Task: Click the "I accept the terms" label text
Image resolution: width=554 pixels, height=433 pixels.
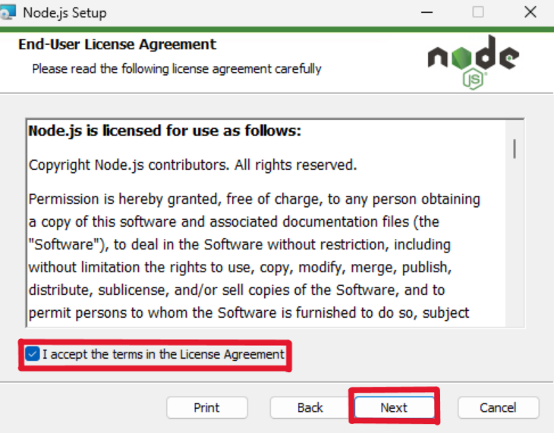Action: coord(163,354)
